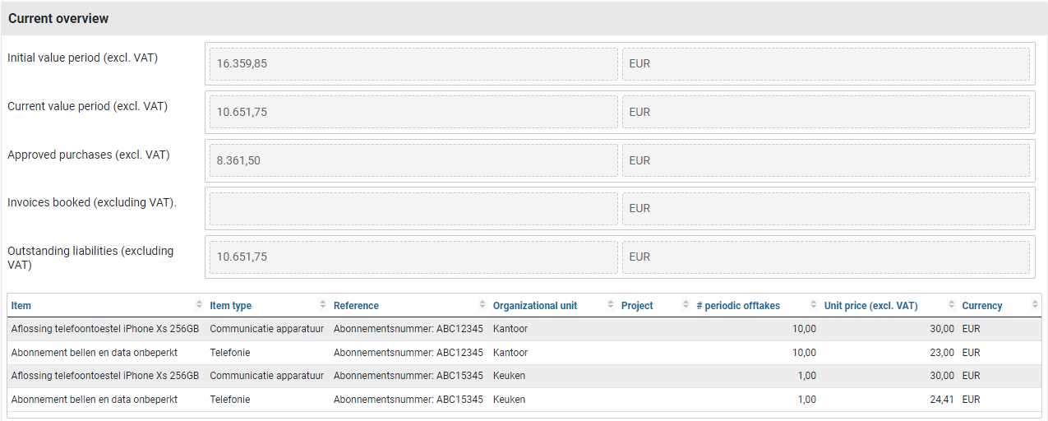Select first iPhone Xs row with ABC12345
1048x421 pixels.
[105, 329]
